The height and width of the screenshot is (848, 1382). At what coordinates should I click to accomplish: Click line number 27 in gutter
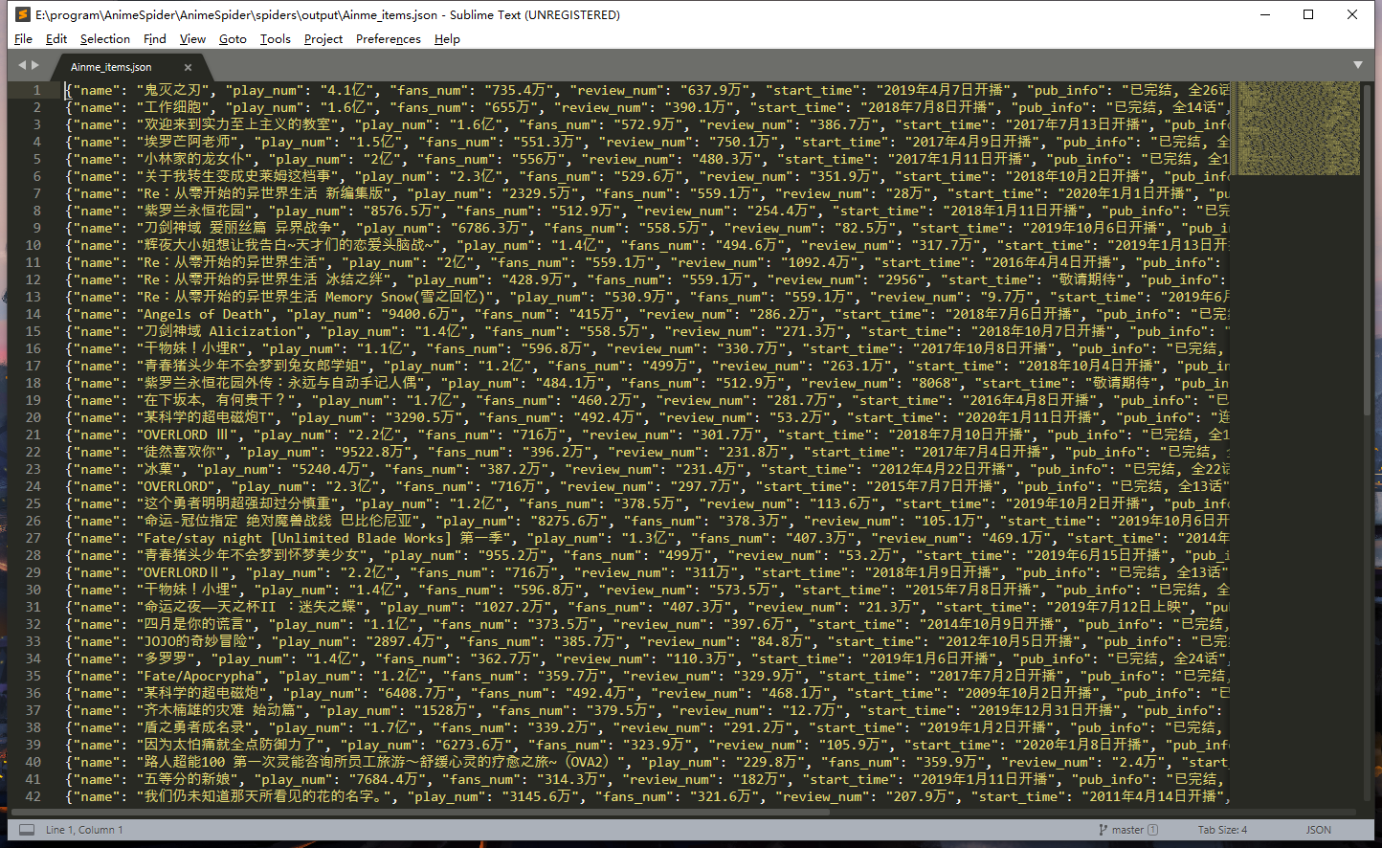click(x=33, y=538)
